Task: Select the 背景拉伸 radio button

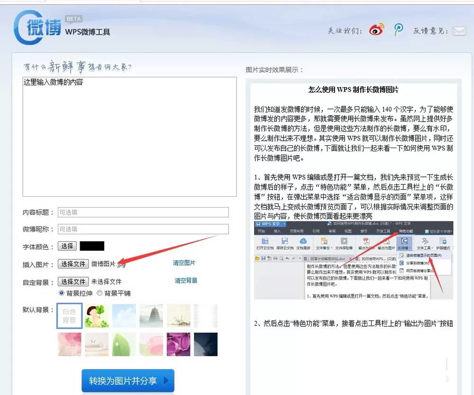Action: (x=62, y=293)
